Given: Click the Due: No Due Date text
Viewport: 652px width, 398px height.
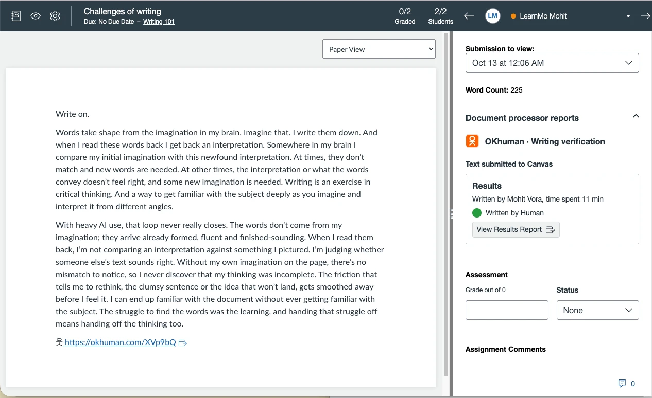Looking at the screenshot, I should click(x=109, y=22).
